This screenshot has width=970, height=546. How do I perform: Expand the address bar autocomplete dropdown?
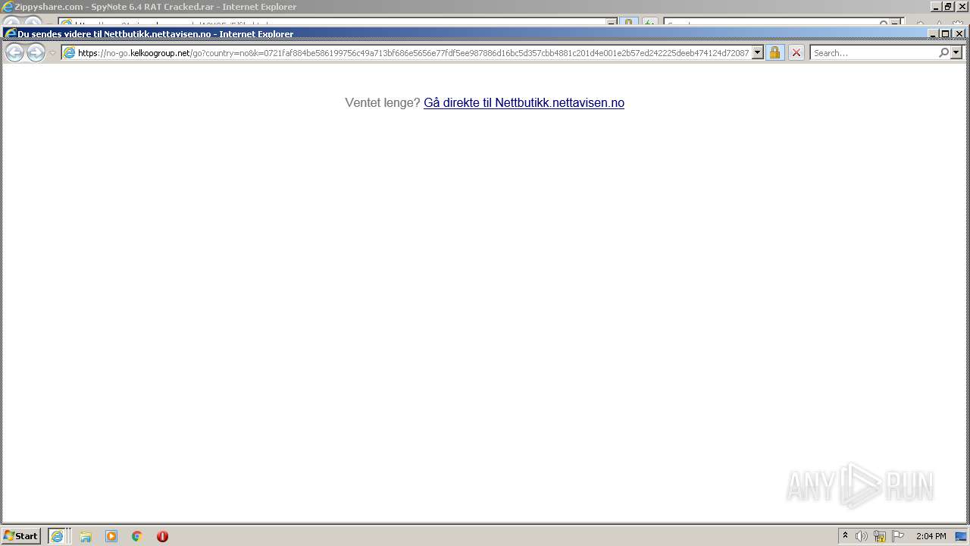click(757, 53)
